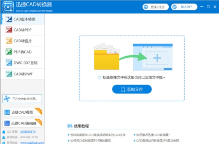Open tutorial 怎样将高版本CAD转换成低版本的CAD文件
The width and height of the screenshot is (219, 144).
[98, 135]
